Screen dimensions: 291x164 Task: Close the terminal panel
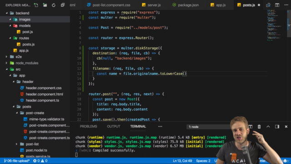tap(286, 127)
